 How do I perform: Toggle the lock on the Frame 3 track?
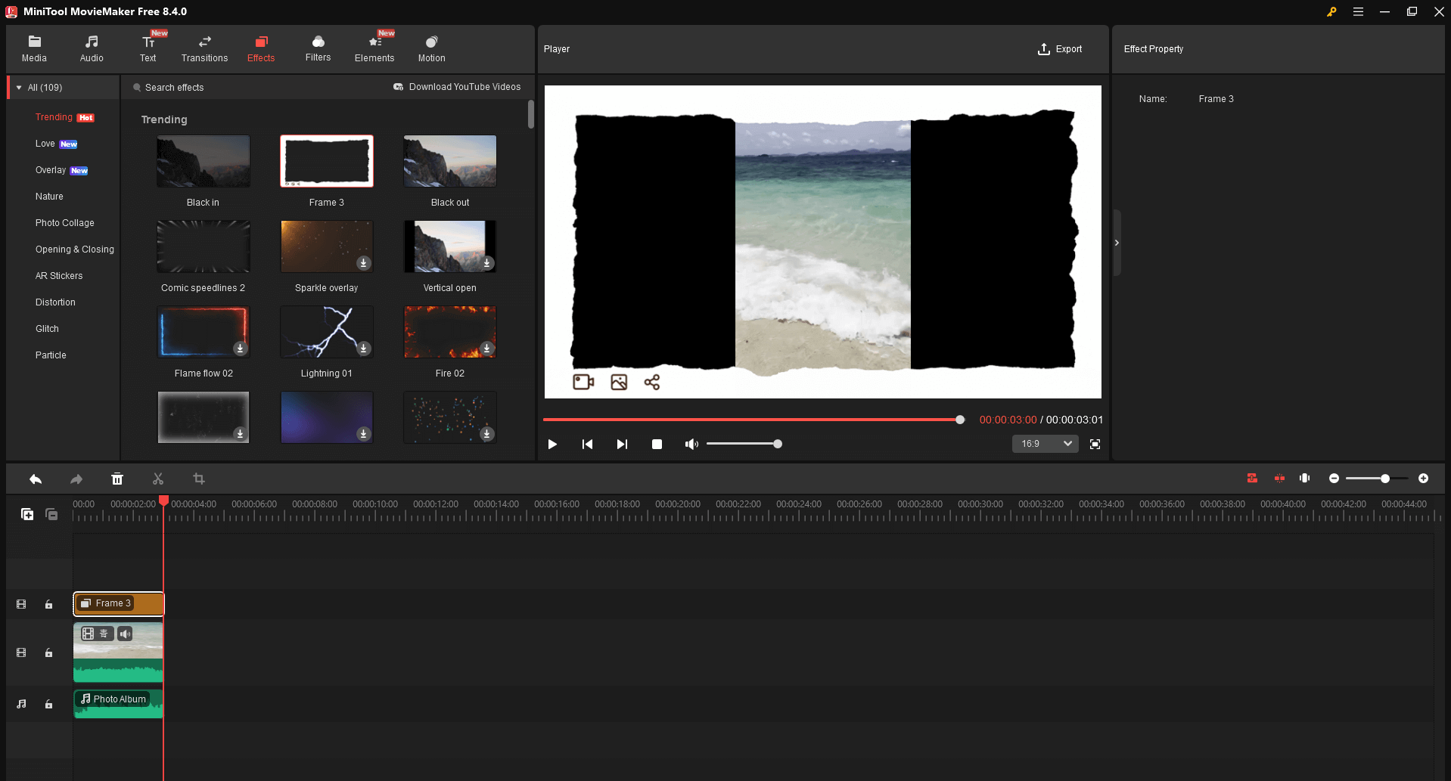[x=49, y=603]
